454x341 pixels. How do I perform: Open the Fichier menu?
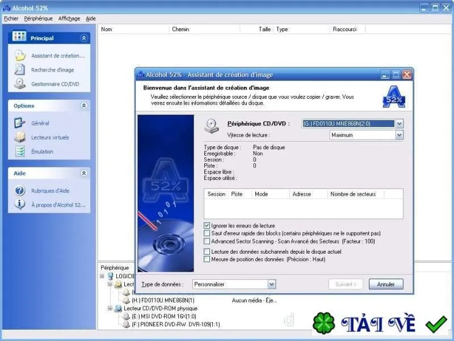(11, 19)
